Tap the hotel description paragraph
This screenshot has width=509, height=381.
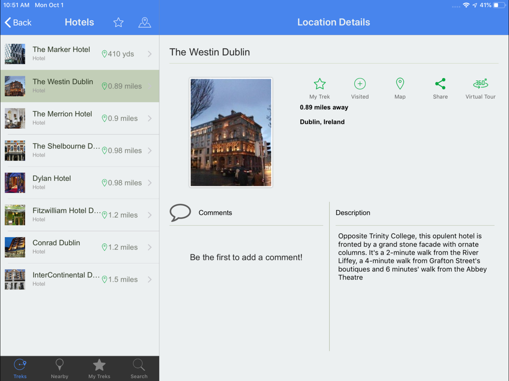point(412,257)
